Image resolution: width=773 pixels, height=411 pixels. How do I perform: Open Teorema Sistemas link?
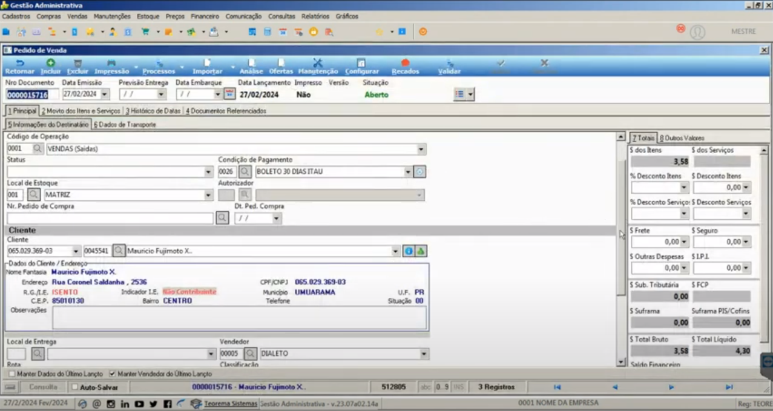[x=231, y=404]
